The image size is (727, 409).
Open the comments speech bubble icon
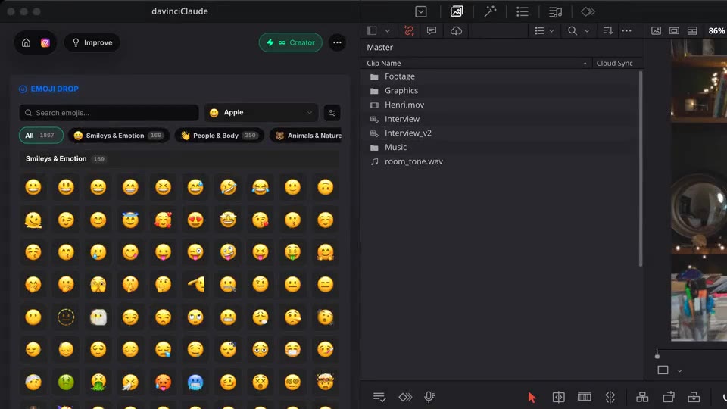click(x=431, y=30)
